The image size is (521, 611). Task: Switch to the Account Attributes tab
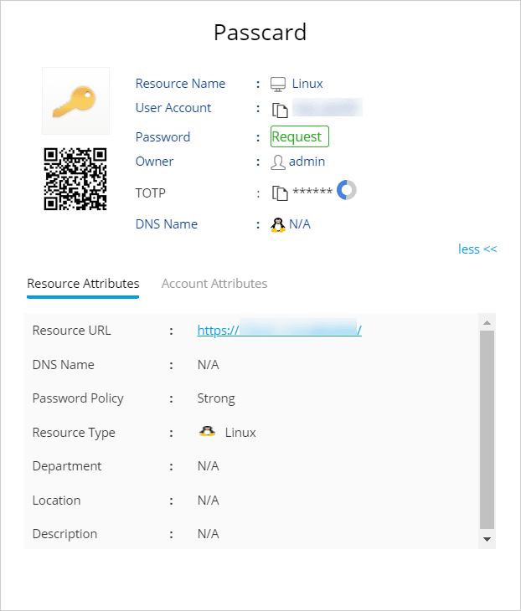pyautogui.click(x=214, y=284)
